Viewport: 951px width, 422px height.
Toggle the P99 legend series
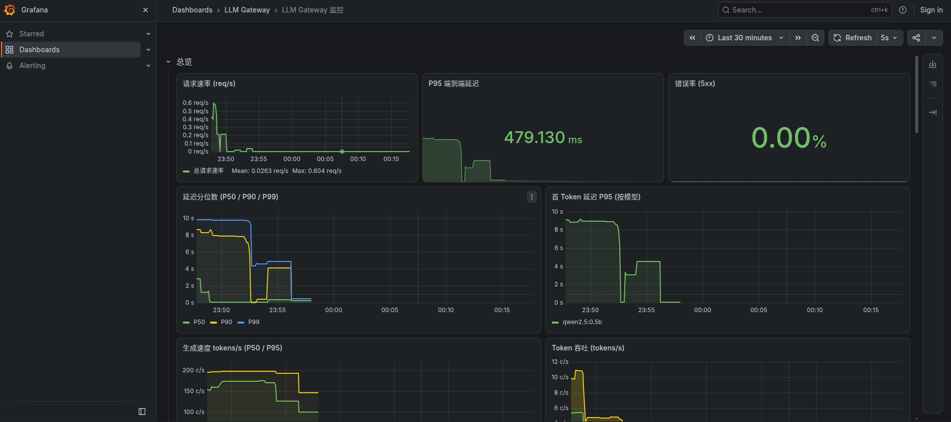[x=254, y=322]
